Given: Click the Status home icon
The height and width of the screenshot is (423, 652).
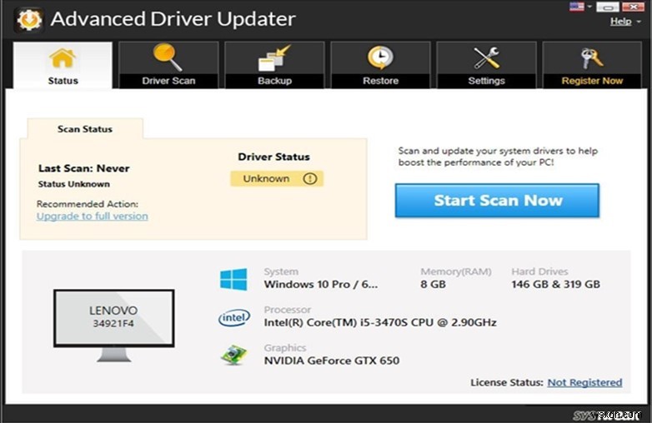Looking at the screenshot, I should pyautogui.click(x=63, y=58).
